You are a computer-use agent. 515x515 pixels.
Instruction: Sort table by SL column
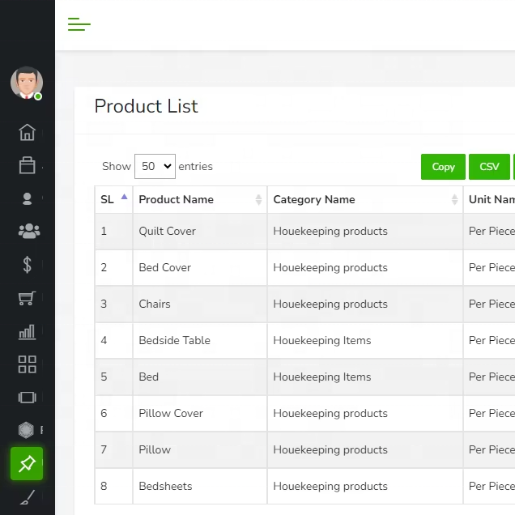coord(113,199)
